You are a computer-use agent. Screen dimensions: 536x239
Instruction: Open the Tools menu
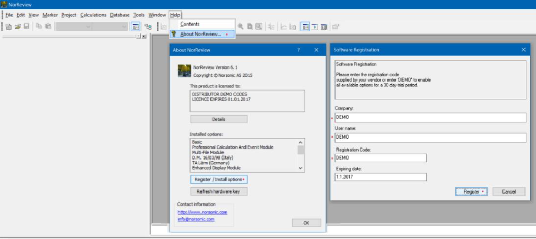click(139, 15)
